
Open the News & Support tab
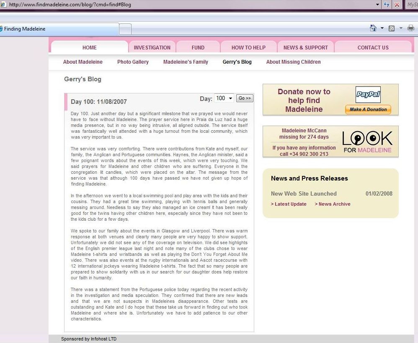click(305, 47)
